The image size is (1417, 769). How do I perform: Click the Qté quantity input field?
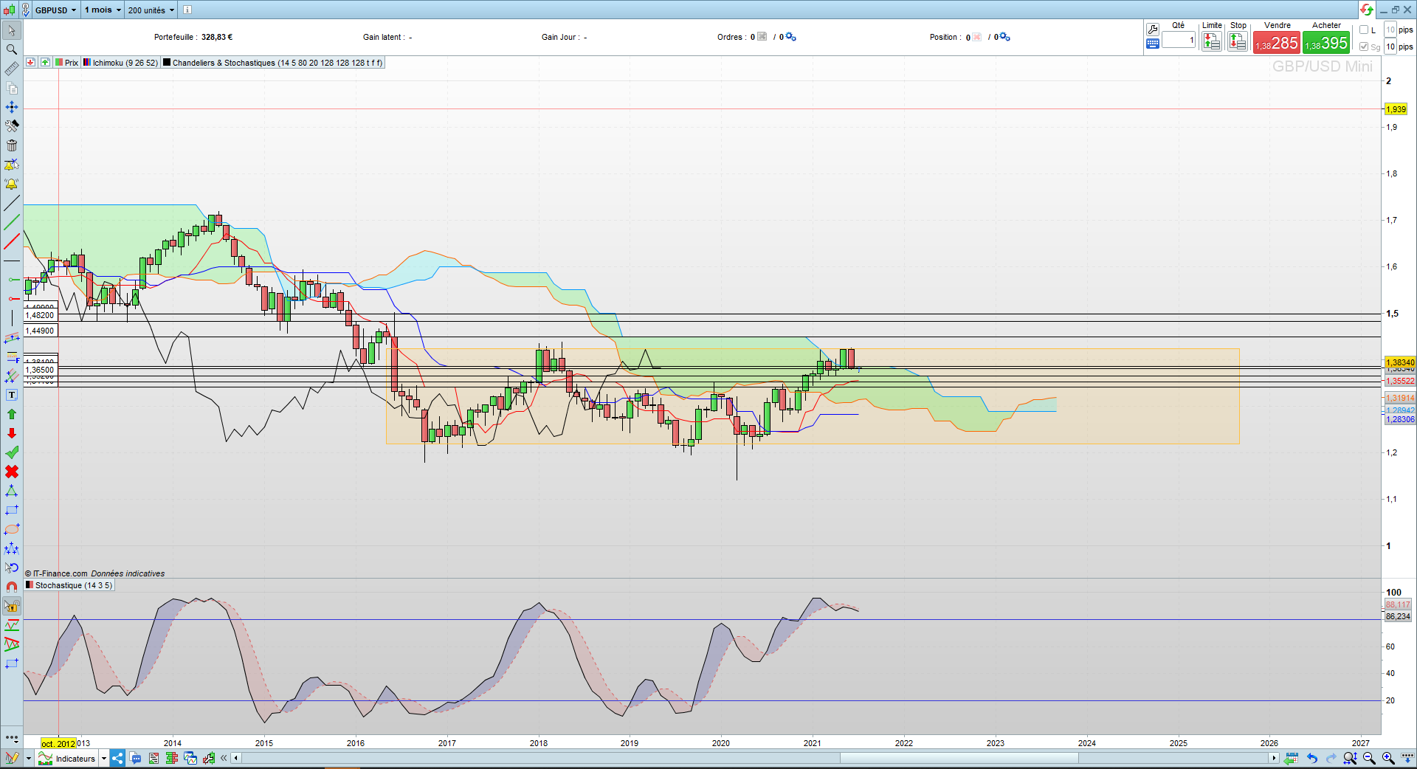pos(1179,40)
